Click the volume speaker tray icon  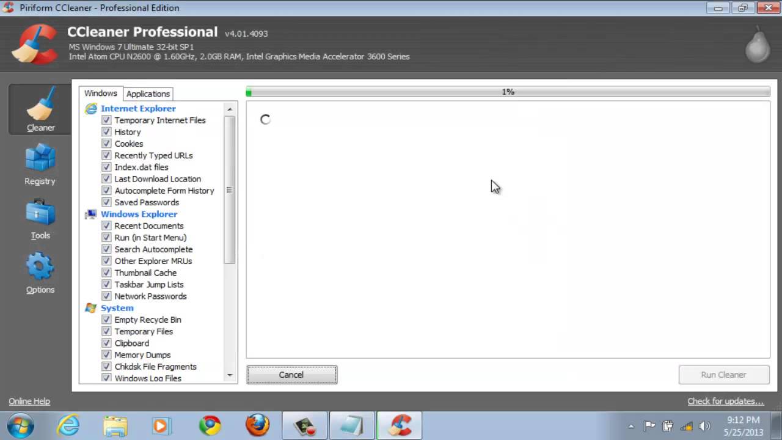point(704,426)
